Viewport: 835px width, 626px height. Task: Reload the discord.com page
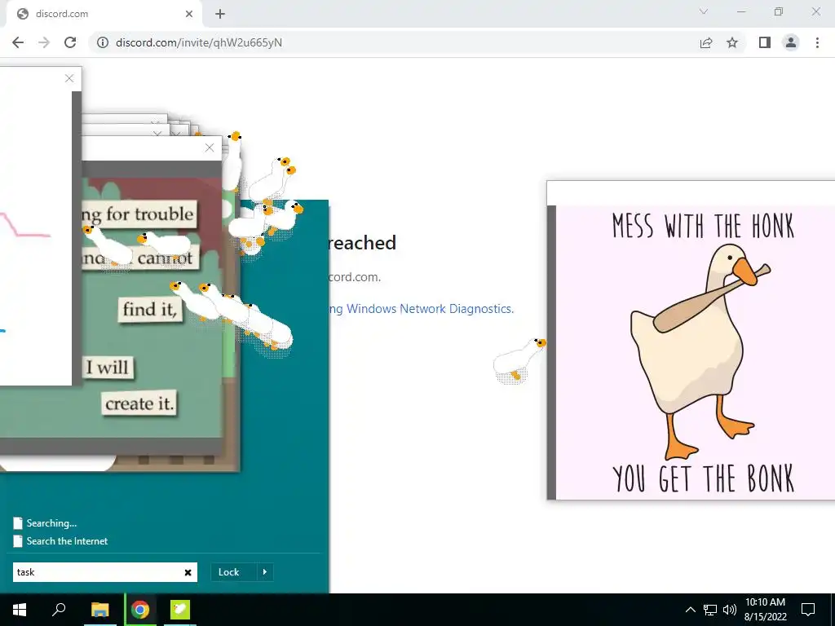[x=70, y=42]
